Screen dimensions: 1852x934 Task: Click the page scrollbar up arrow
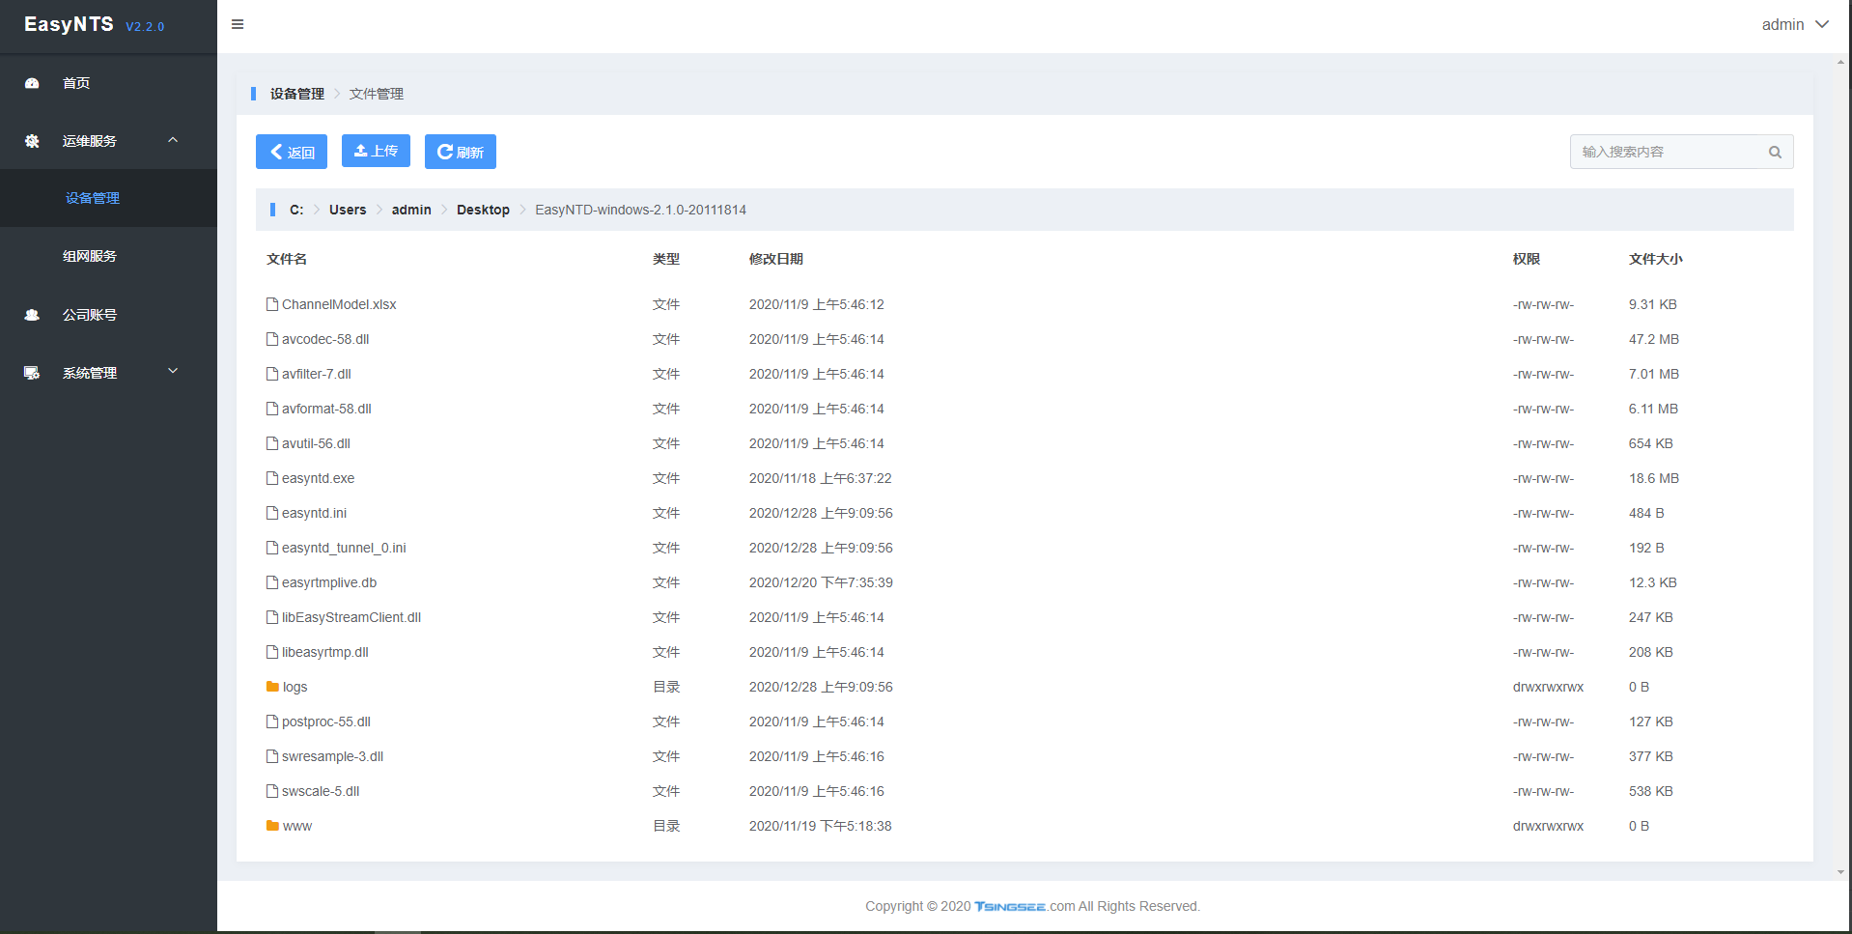point(1840,62)
